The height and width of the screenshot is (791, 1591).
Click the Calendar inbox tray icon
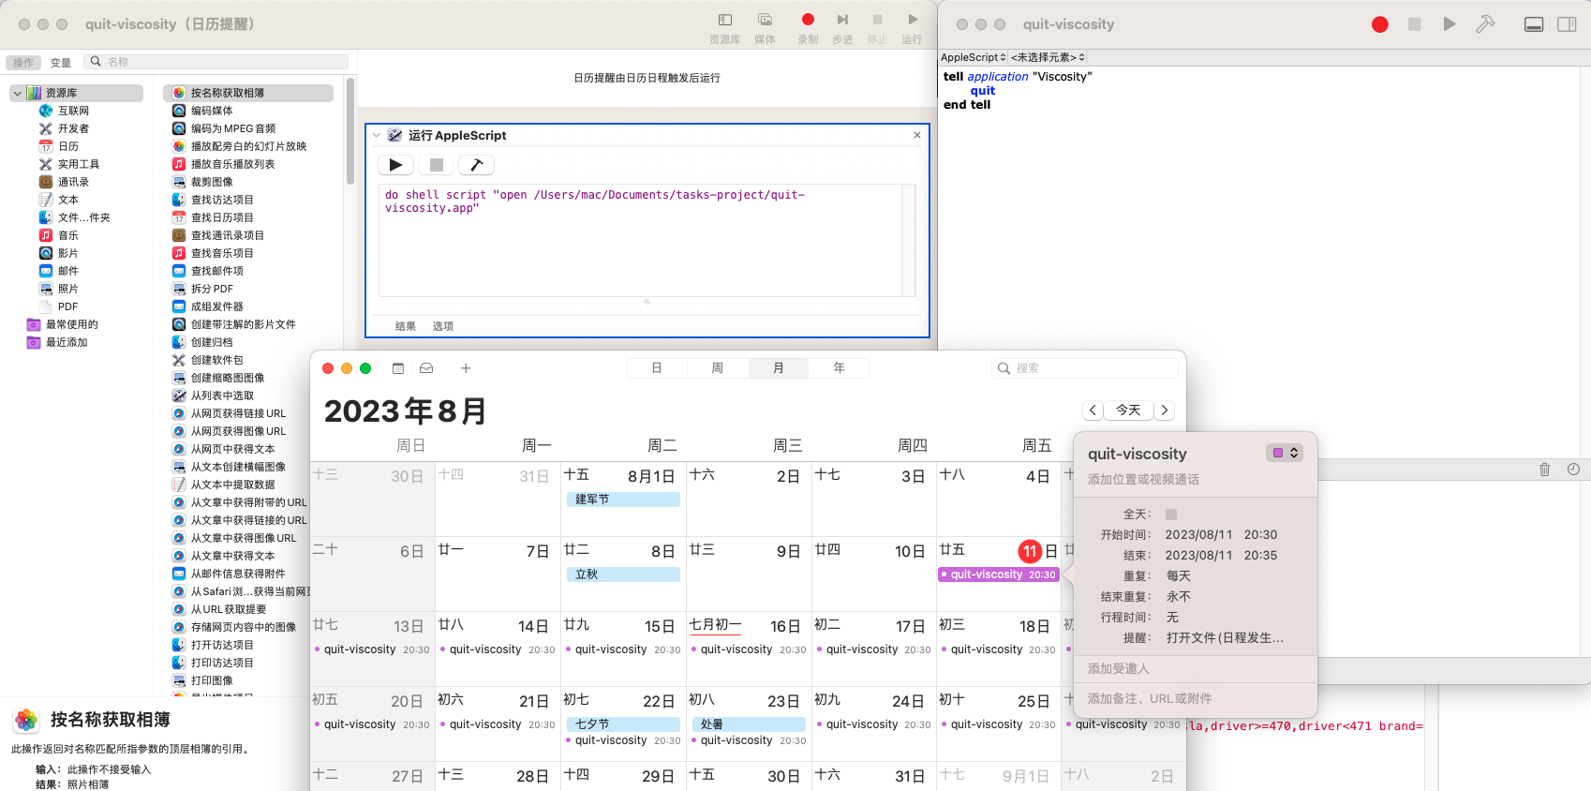pyautogui.click(x=426, y=368)
